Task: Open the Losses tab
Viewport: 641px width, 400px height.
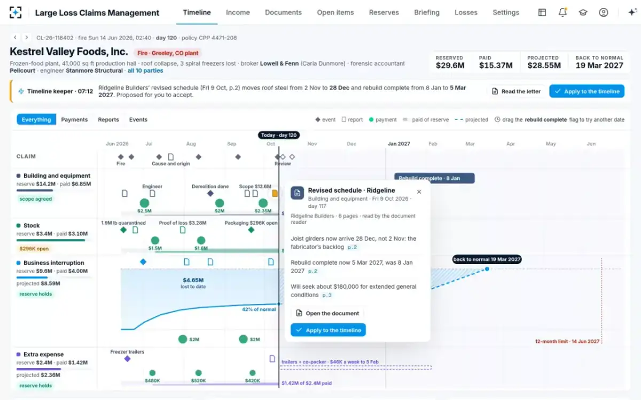Action: pyautogui.click(x=466, y=12)
